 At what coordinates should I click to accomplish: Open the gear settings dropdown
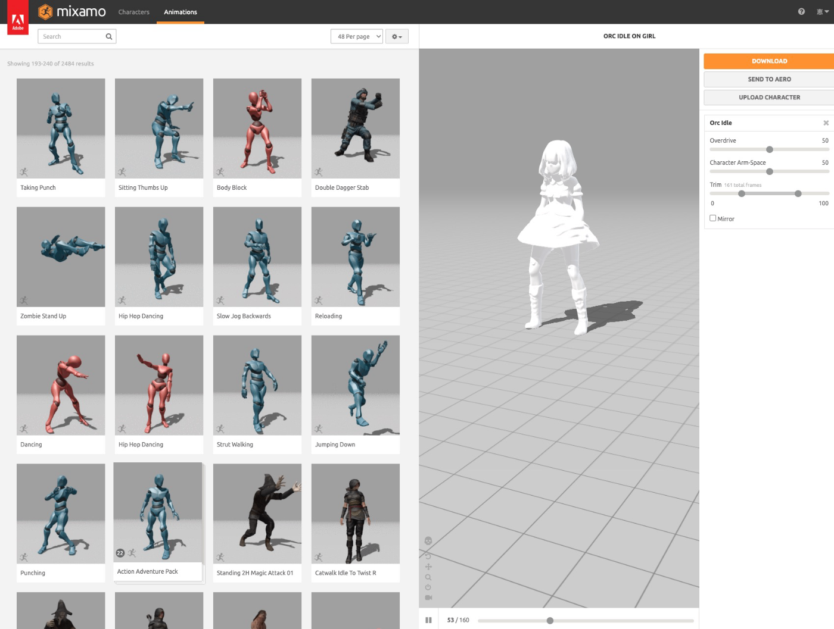(397, 36)
